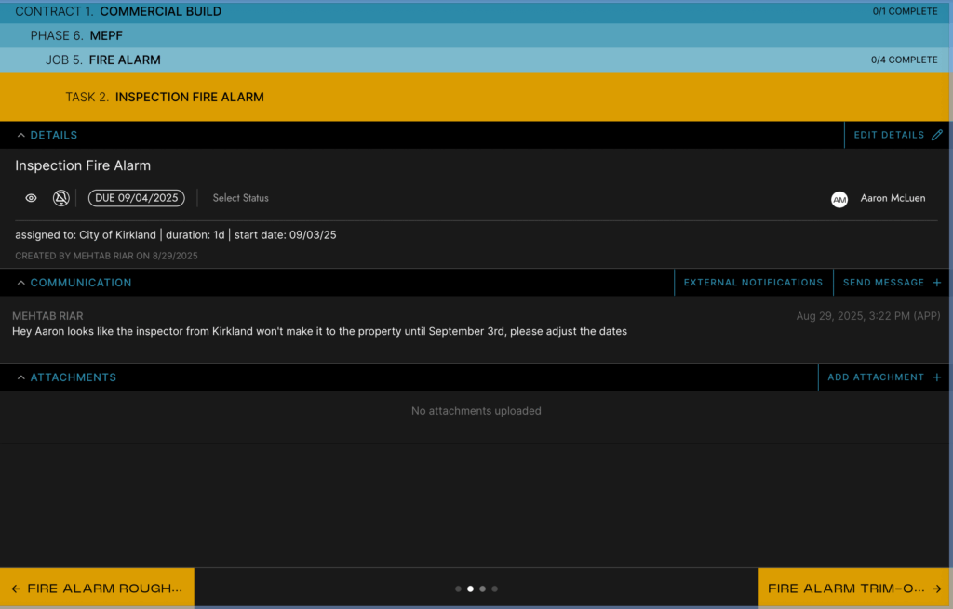953x609 pixels.
Task: Click the first pagination dot
Action: coord(459,589)
